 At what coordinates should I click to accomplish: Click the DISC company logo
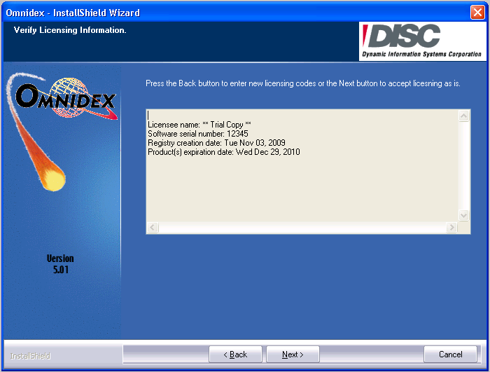(421, 41)
